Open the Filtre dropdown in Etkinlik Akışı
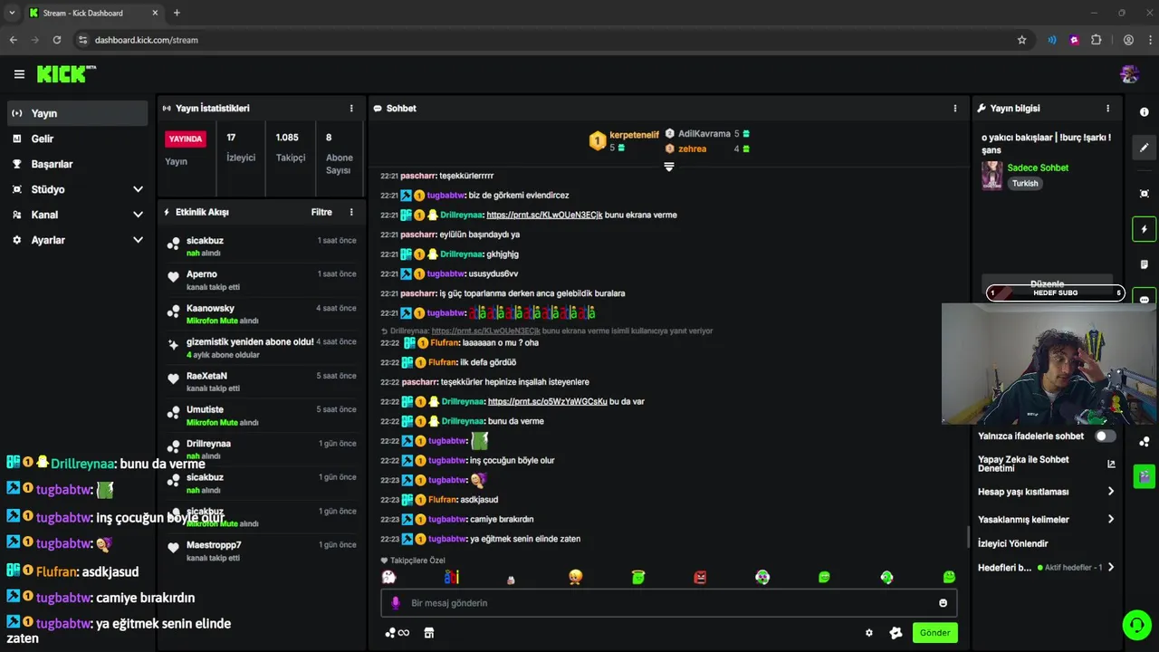The image size is (1159, 652). point(321,212)
